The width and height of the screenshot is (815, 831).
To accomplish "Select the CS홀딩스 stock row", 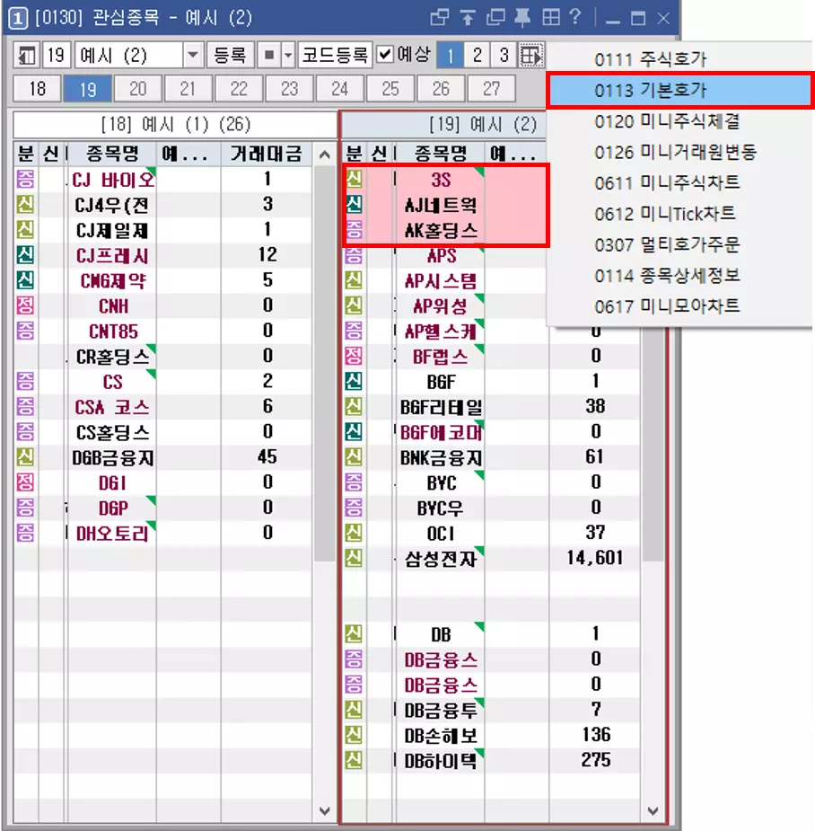I will [163, 432].
